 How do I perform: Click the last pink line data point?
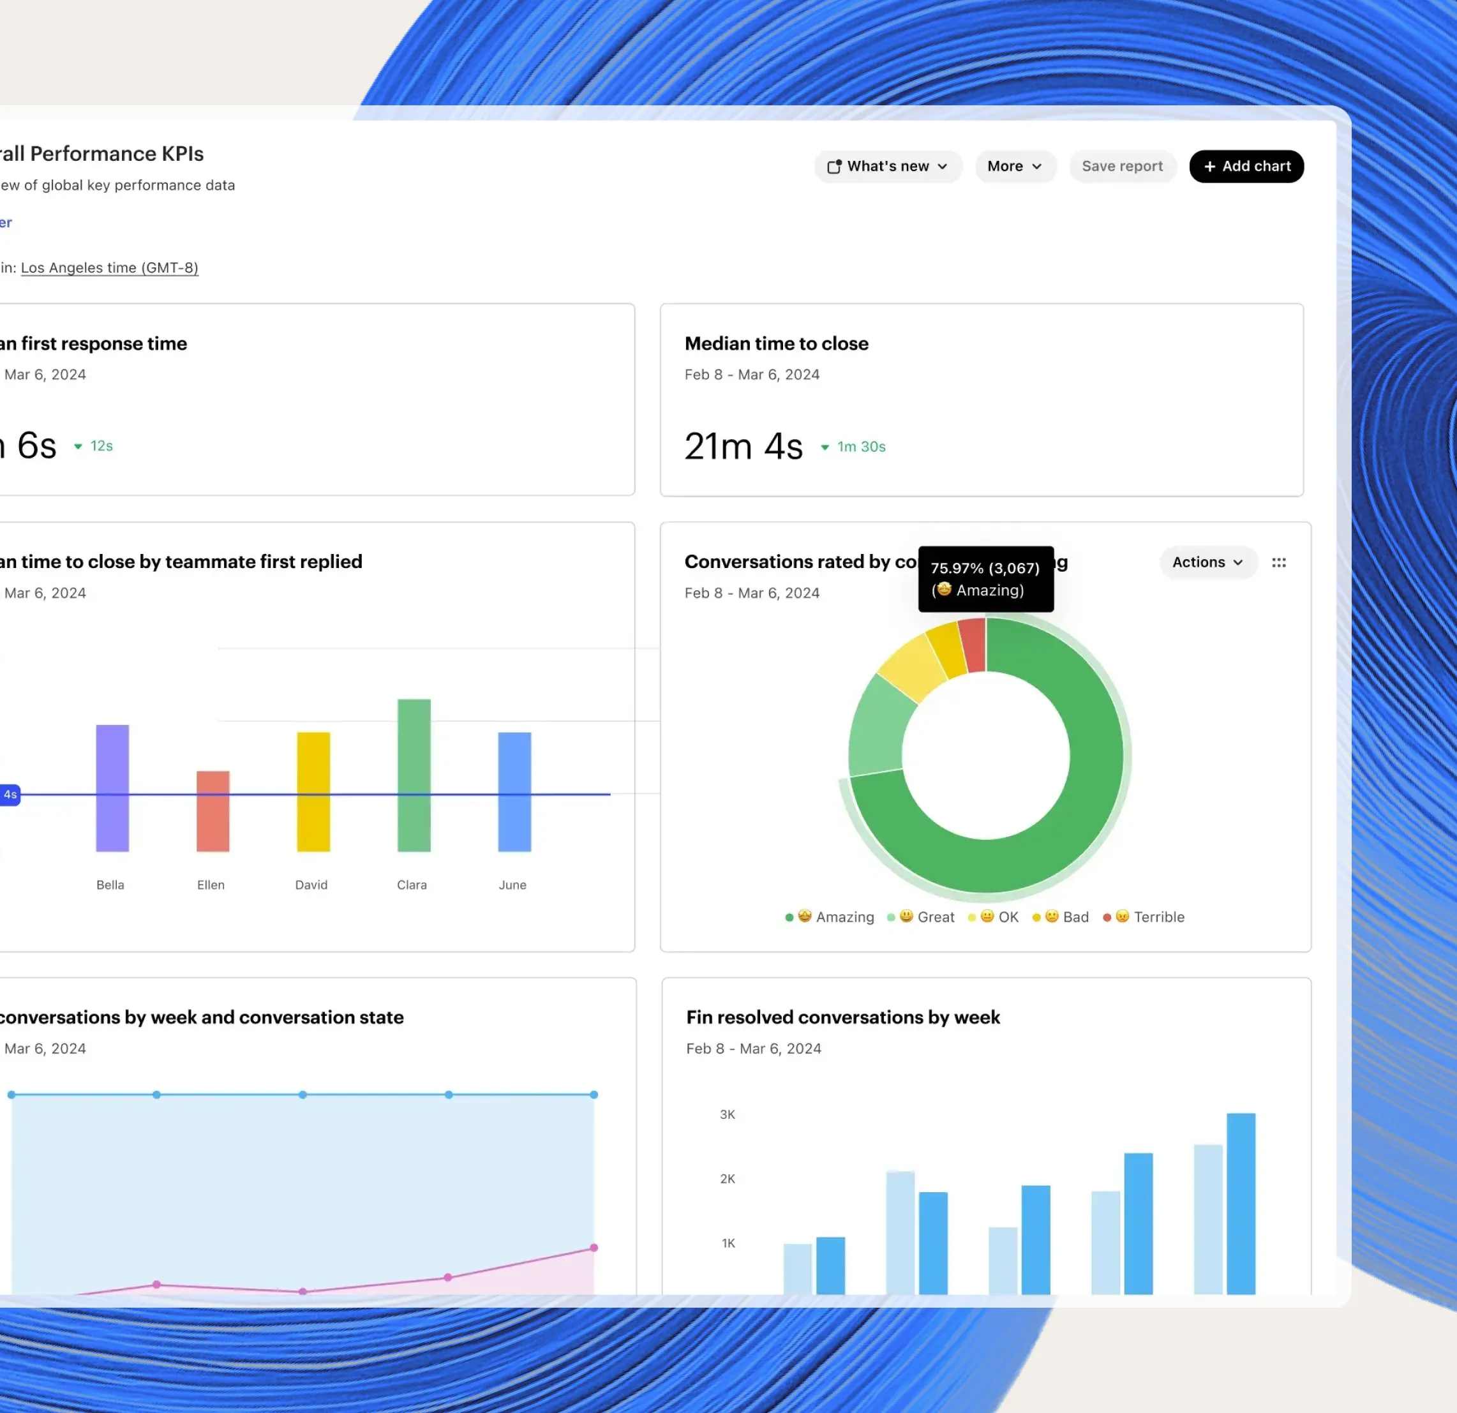(594, 1248)
